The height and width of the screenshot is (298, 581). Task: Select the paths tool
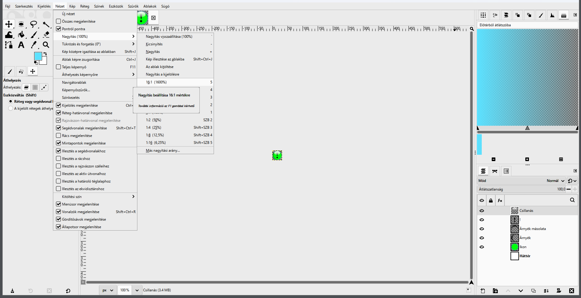pos(9,45)
